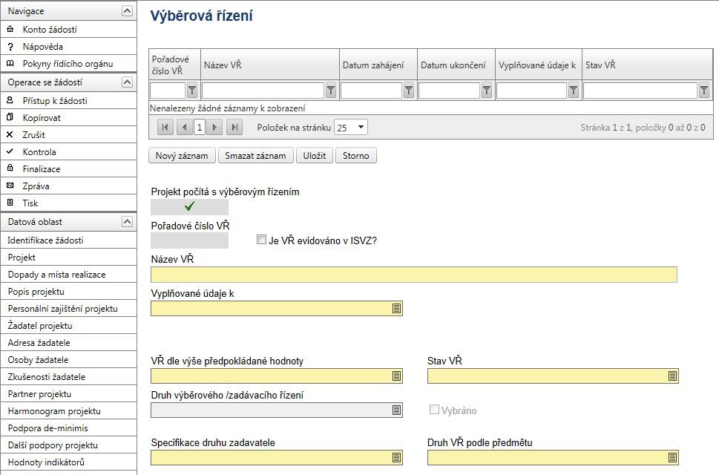Open Identifikace žádosti section

(x=68, y=240)
